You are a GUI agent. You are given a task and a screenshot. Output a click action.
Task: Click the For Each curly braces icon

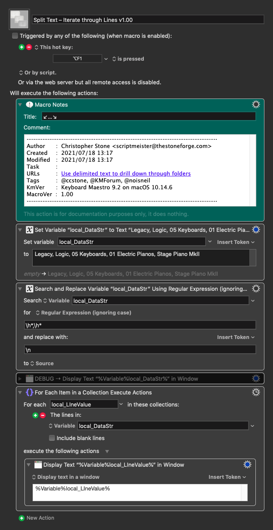(29, 392)
